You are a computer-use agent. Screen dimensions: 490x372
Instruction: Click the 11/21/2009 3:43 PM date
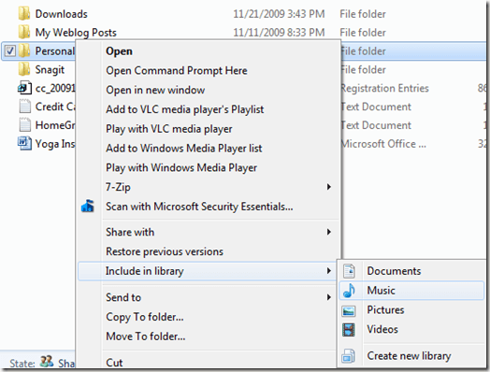279,14
